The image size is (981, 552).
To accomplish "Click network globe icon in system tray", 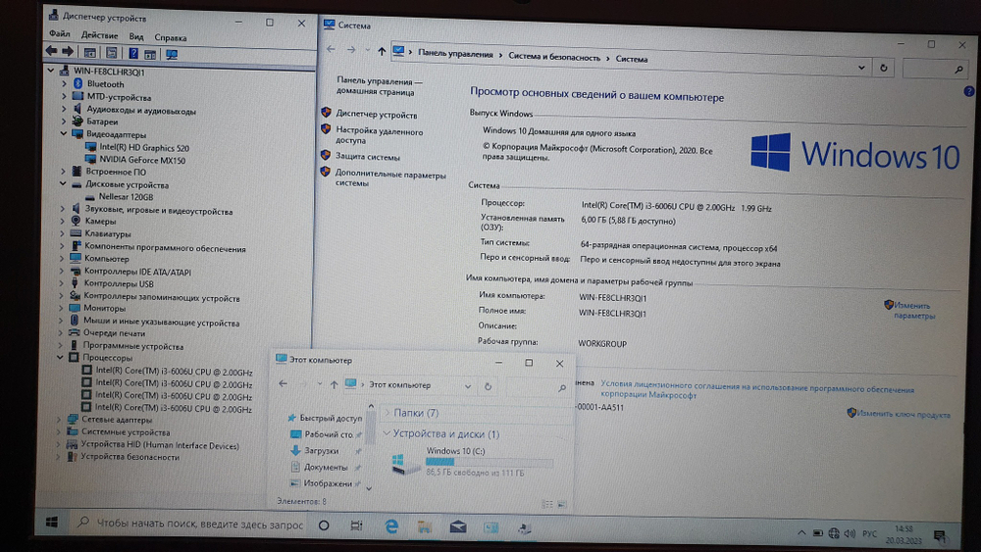I will click(833, 533).
